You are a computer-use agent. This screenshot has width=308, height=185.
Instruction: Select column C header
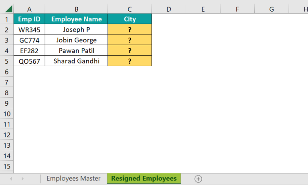[130, 9]
